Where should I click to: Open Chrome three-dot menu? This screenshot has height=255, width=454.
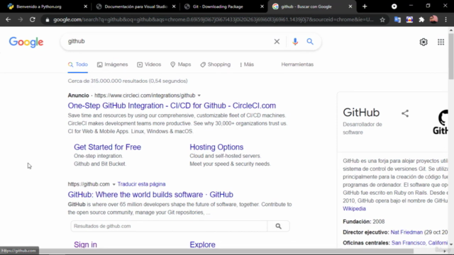[x=446, y=20]
